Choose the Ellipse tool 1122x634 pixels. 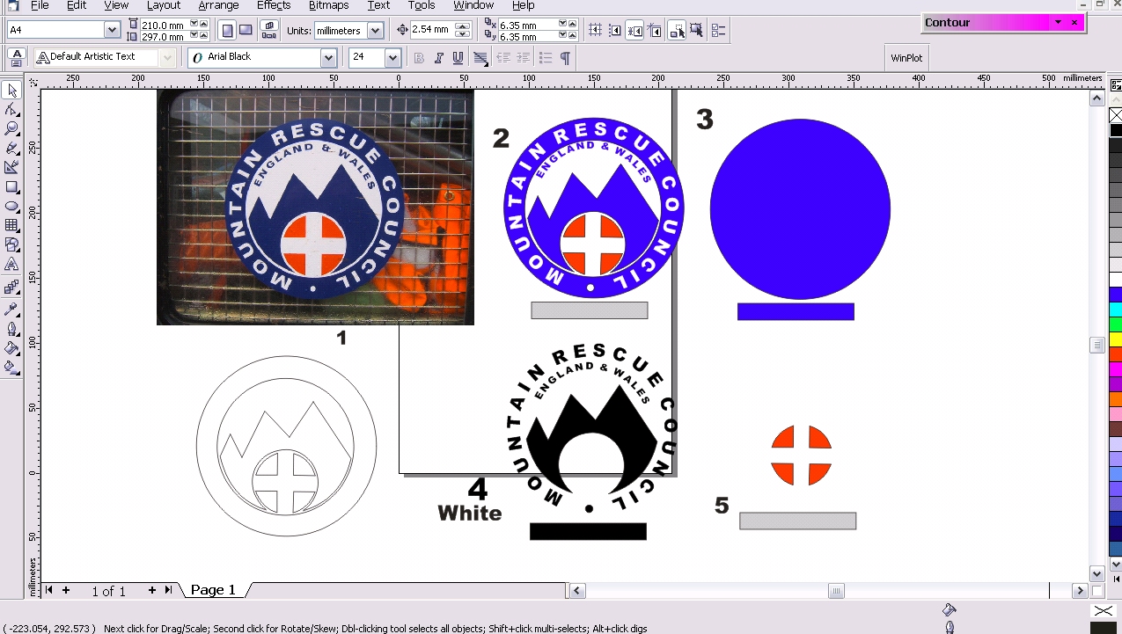tap(11, 207)
